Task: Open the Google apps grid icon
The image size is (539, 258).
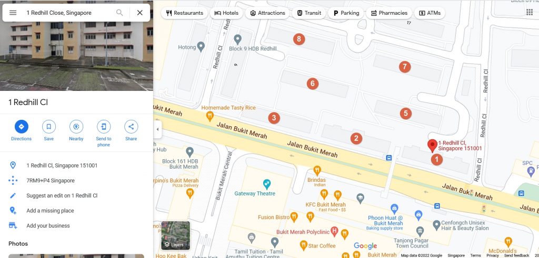Action: (530, 13)
